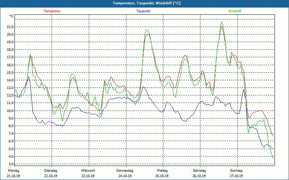Click the 15,0 y-axis value
Image resolution: width=289 pixels, height=180 pixels.
coord(10,72)
